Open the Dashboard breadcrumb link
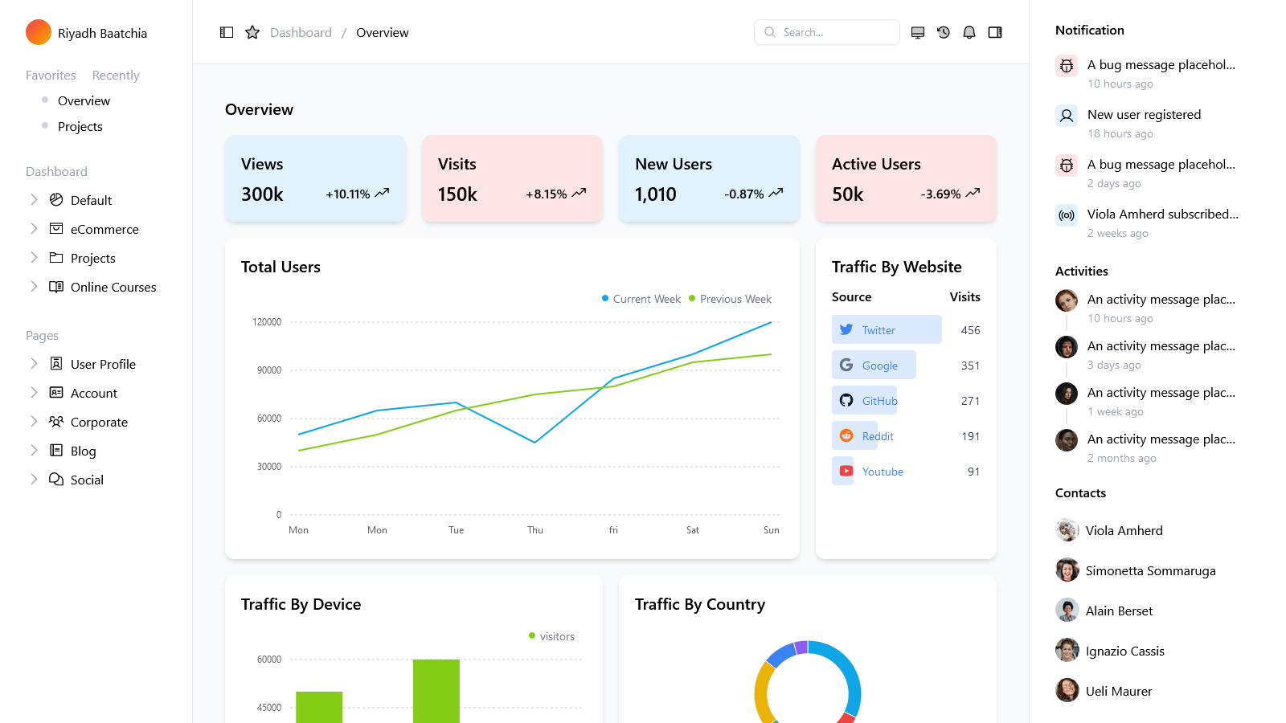Viewport: 1286px width, 723px height. (301, 32)
